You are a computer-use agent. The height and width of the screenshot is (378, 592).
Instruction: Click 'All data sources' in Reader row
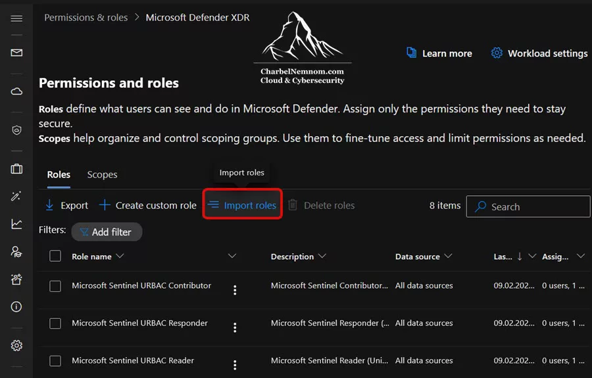tap(424, 360)
